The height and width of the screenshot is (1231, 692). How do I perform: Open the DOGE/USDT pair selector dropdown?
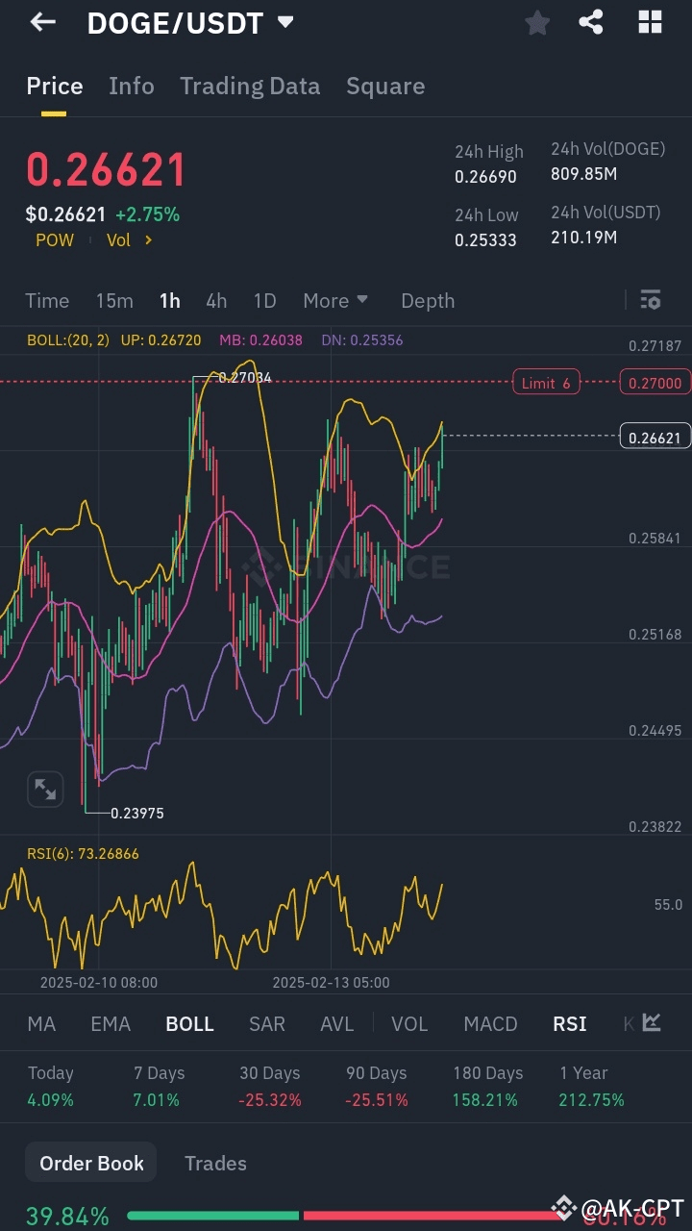(285, 23)
